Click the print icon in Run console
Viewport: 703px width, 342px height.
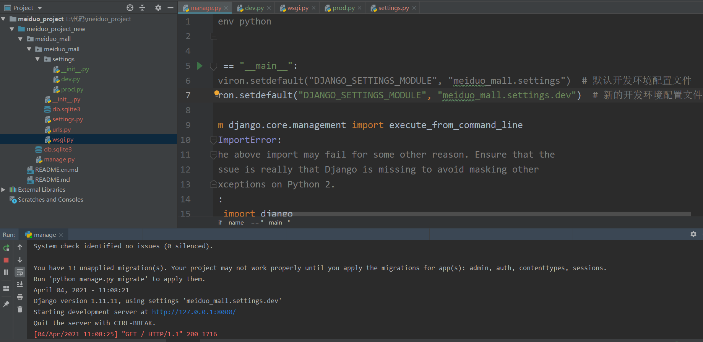click(20, 297)
